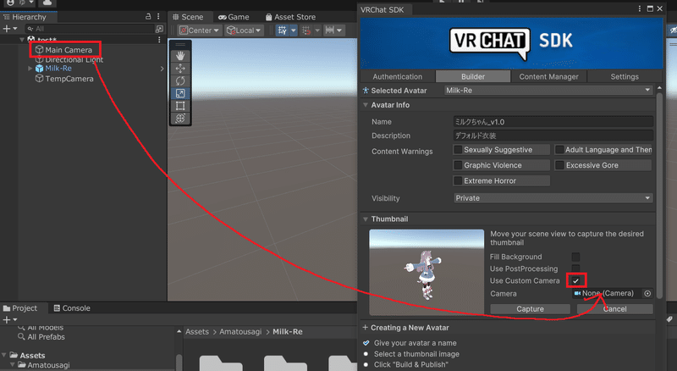Switch to the Console tab

[x=72, y=308]
